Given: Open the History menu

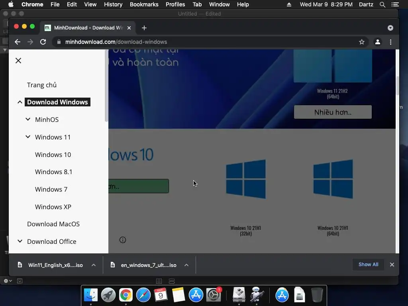Looking at the screenshot, I should (x=113, y=4).
